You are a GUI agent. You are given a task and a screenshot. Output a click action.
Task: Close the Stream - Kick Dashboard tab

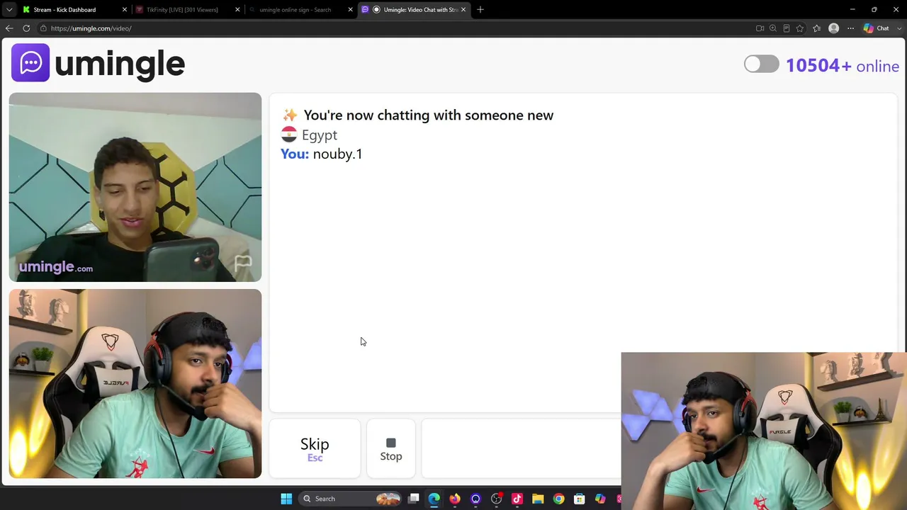(125, 9)
